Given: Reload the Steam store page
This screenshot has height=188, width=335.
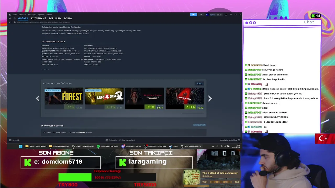Looking at the screenshot, I should click(x=10, y=22).
